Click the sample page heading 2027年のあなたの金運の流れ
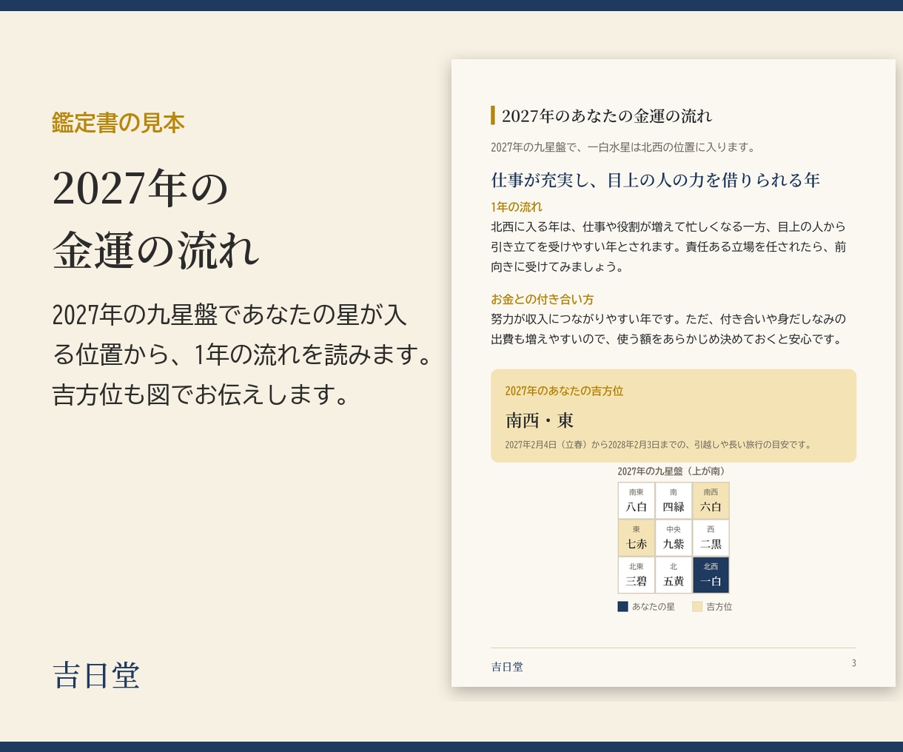This screenshot has height=752, width=903. coord(607,115)
